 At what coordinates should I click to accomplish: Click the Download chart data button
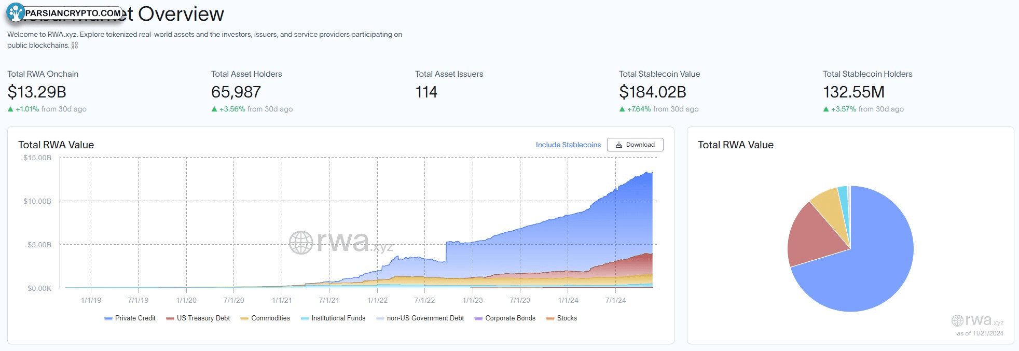coord(635,145)
